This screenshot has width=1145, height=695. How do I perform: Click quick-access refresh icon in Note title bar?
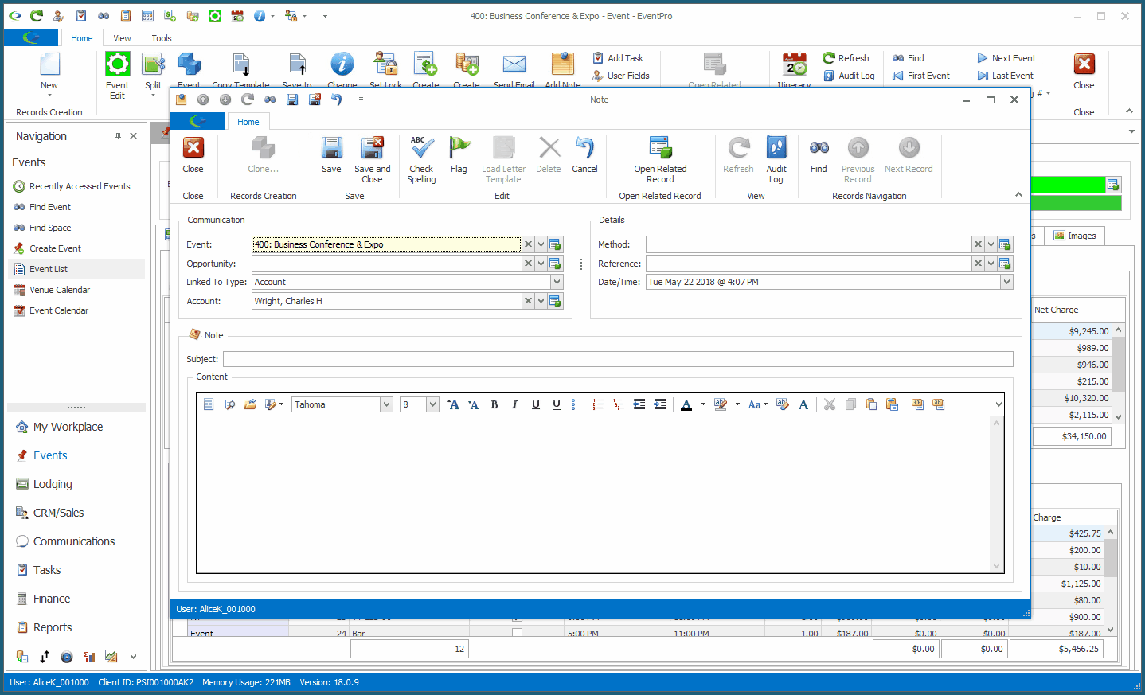[x=248, y=100]
